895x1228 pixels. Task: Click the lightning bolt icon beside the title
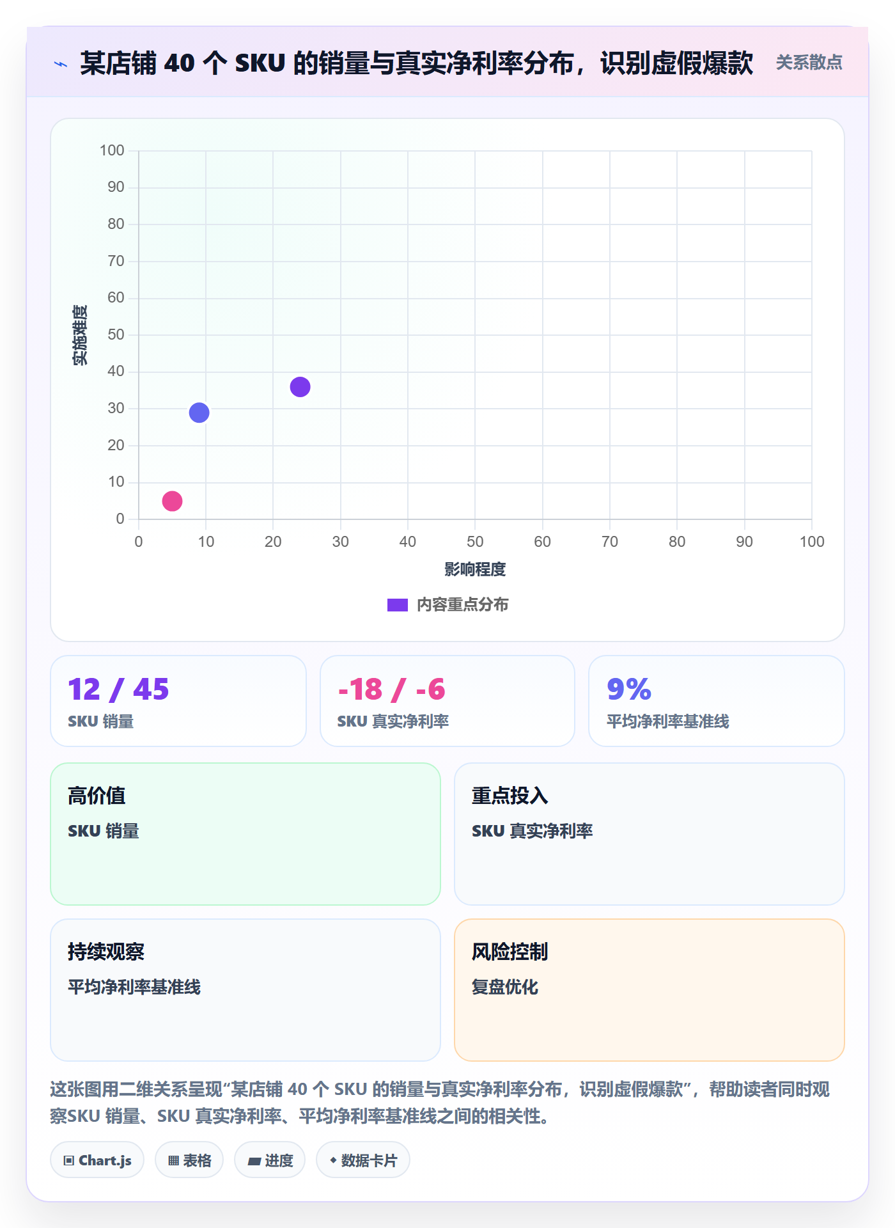click(x=61, y=64)
